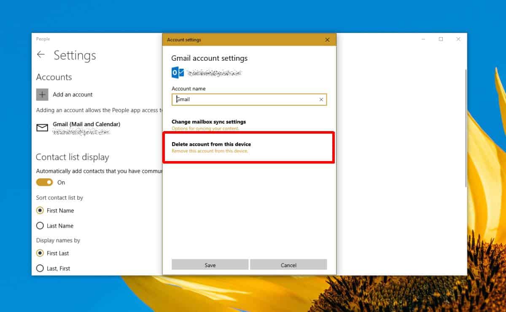Click the envelope icon next to Gmail account

point(42,128)
